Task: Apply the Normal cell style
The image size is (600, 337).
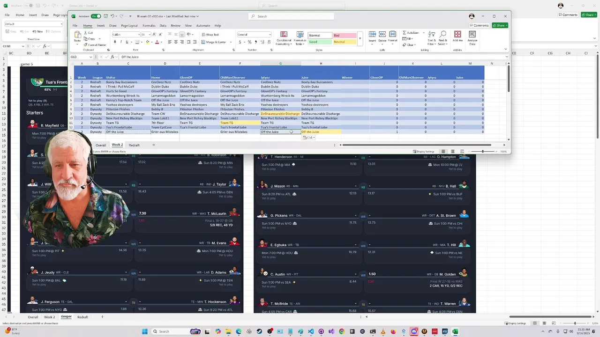Action: [320, 35]
